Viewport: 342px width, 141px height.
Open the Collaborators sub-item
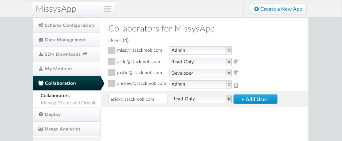pyautogui.click(x=55, y=96)
